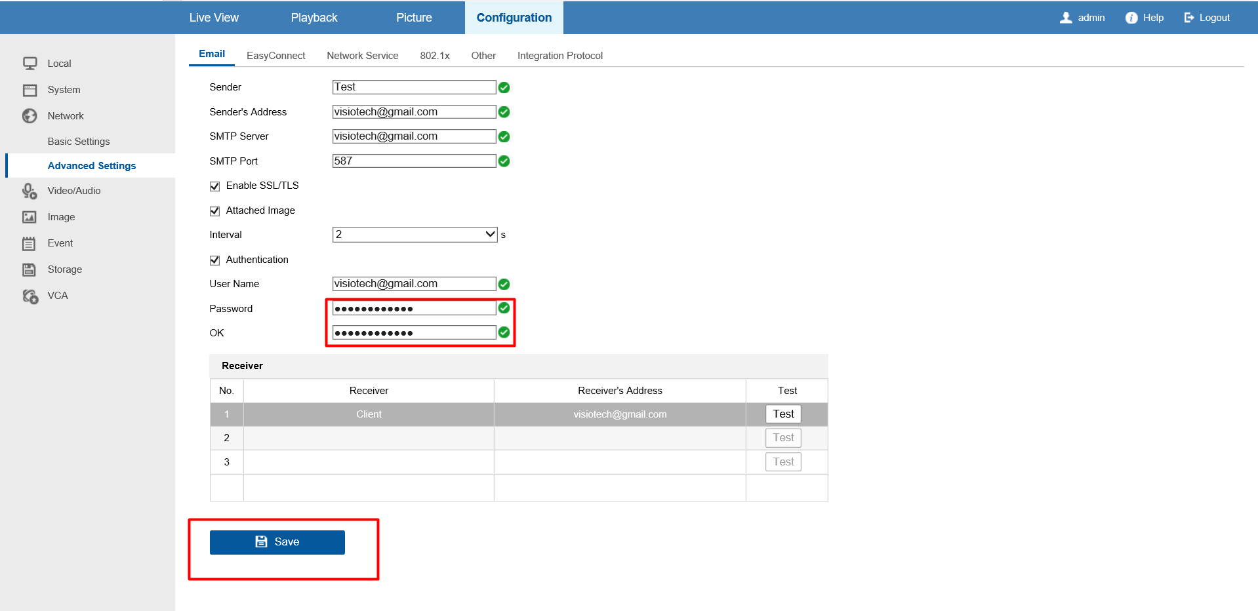Click Test button for receiver 1

point(783,414)
